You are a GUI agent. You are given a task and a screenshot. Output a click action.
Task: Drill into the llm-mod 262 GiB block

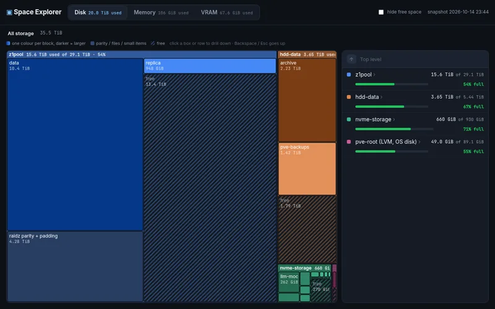[289, 282]
